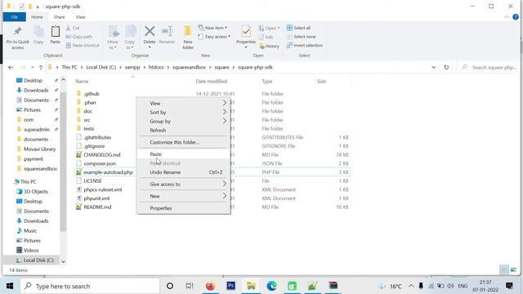Click the Up directory arrow
Viewport: 523px width, 294px height.
click(x=41, y=67)
